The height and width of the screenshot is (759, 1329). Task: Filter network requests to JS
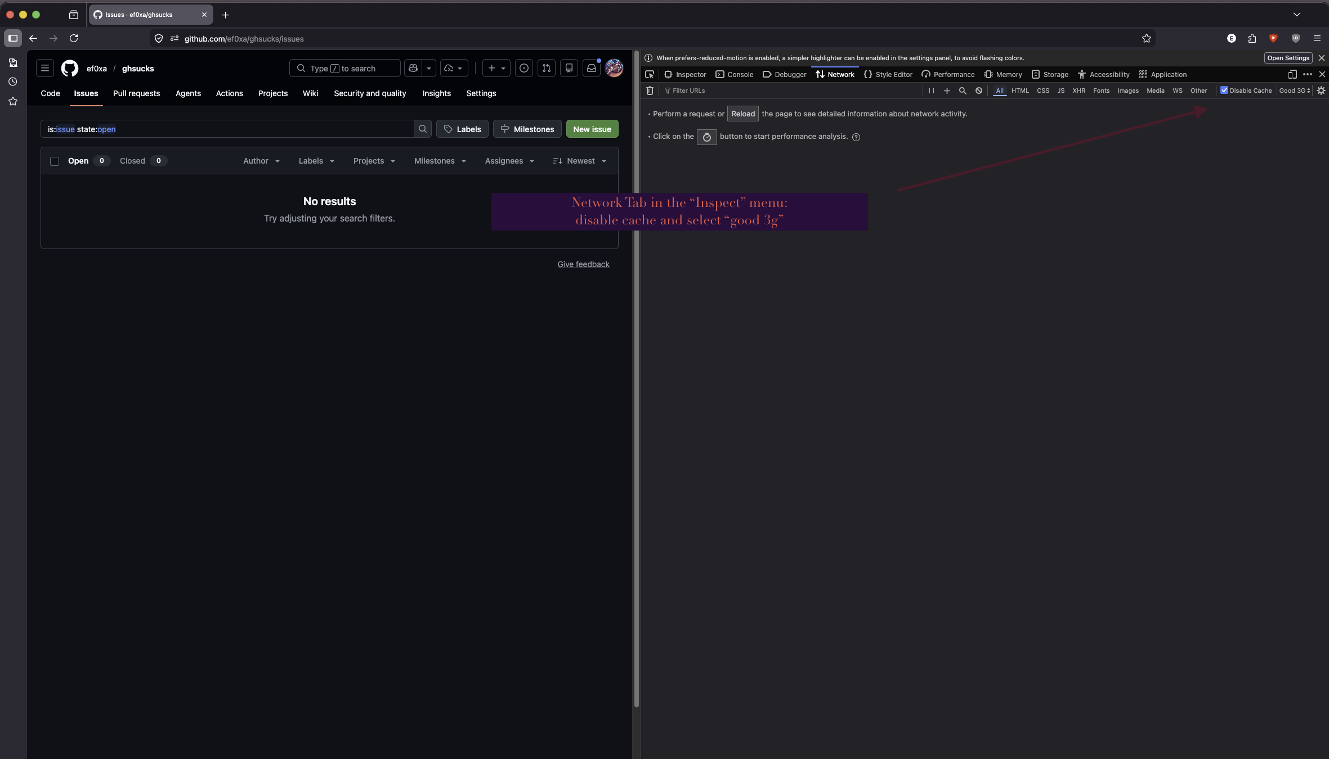[1061, 91]
